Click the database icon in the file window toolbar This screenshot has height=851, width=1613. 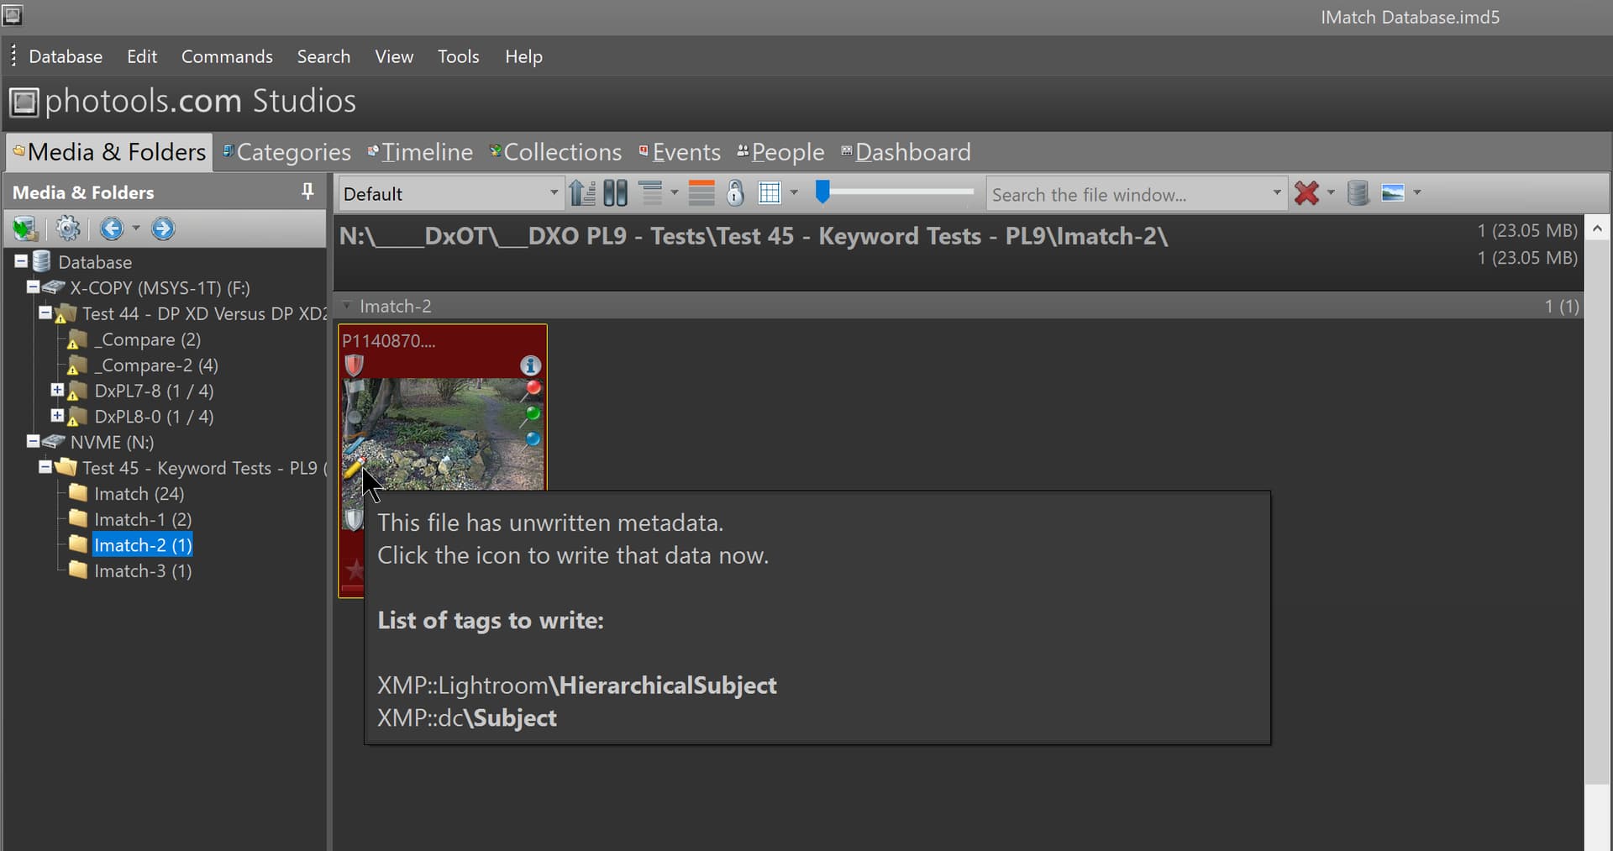click(1358, 194)
